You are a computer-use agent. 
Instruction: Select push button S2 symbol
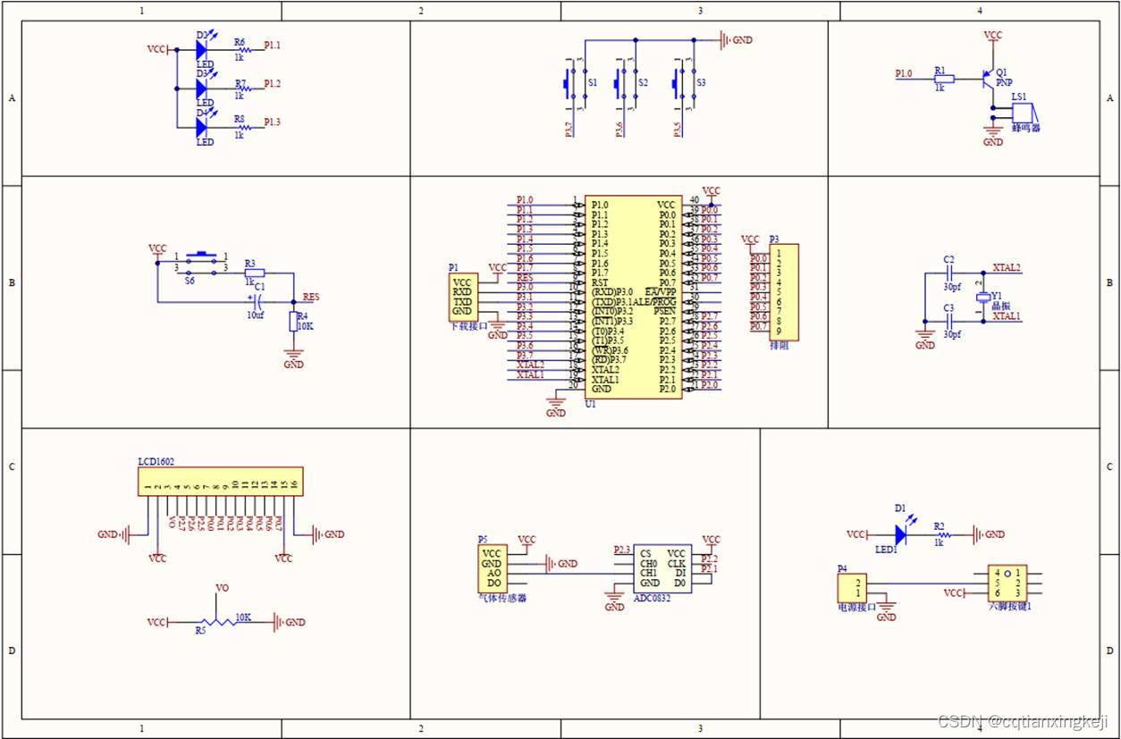(x=623, y=82)
